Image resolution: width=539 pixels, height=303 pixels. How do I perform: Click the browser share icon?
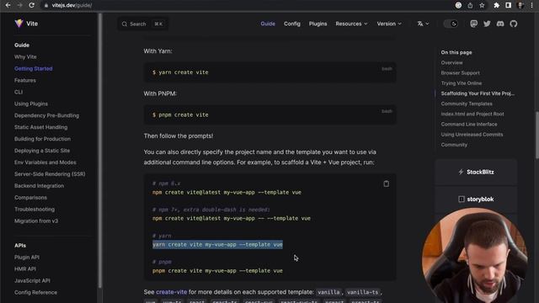coord(470,5)
